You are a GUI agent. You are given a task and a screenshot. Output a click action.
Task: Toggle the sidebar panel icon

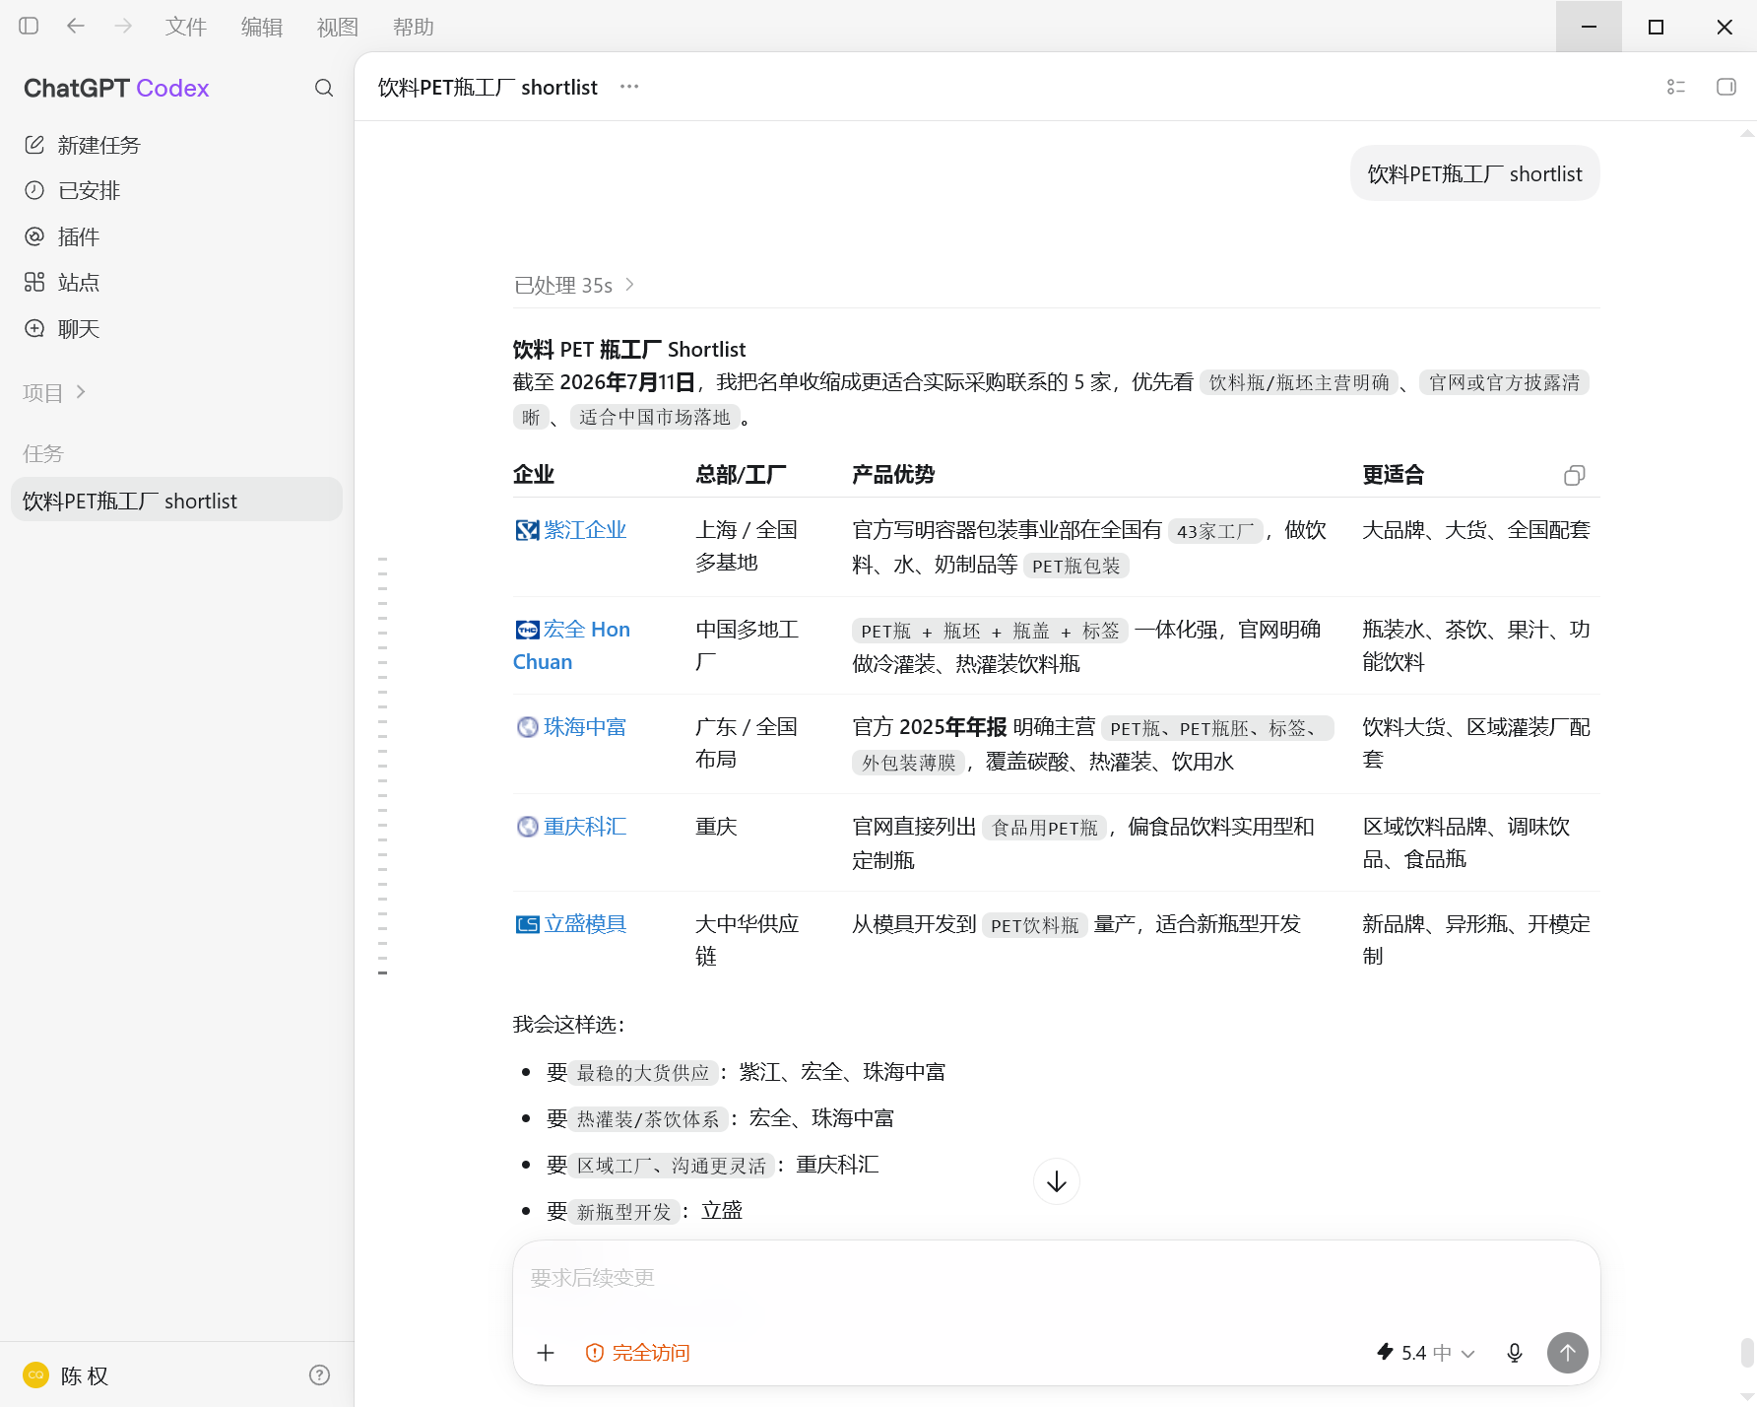29,27
